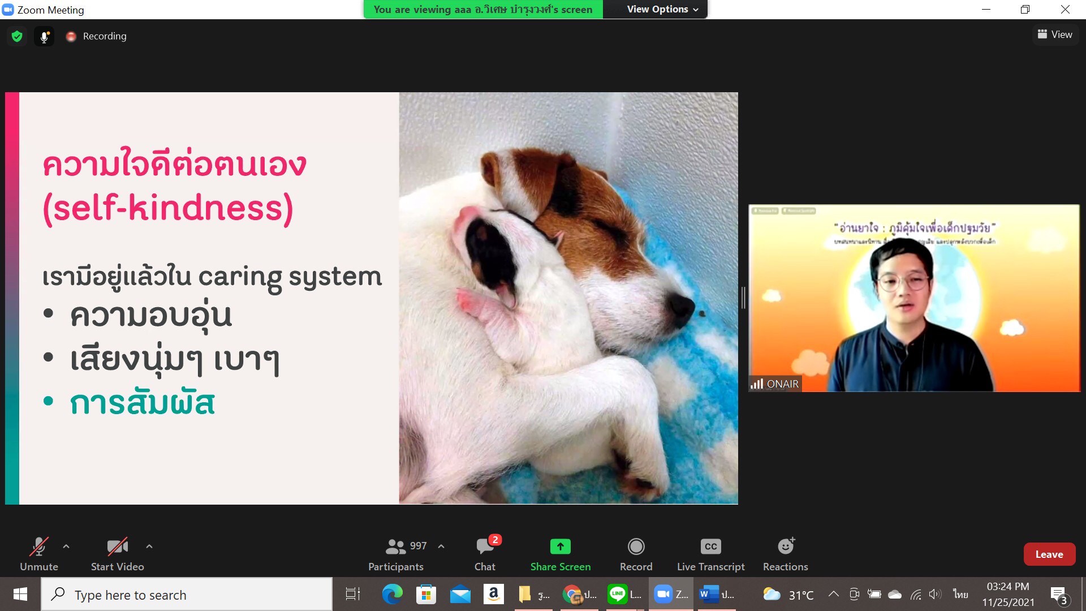Image resolution: width=1086 pixels, height=611 pixels.
Task: Open the View layout menu
Action: (1055, 35)
